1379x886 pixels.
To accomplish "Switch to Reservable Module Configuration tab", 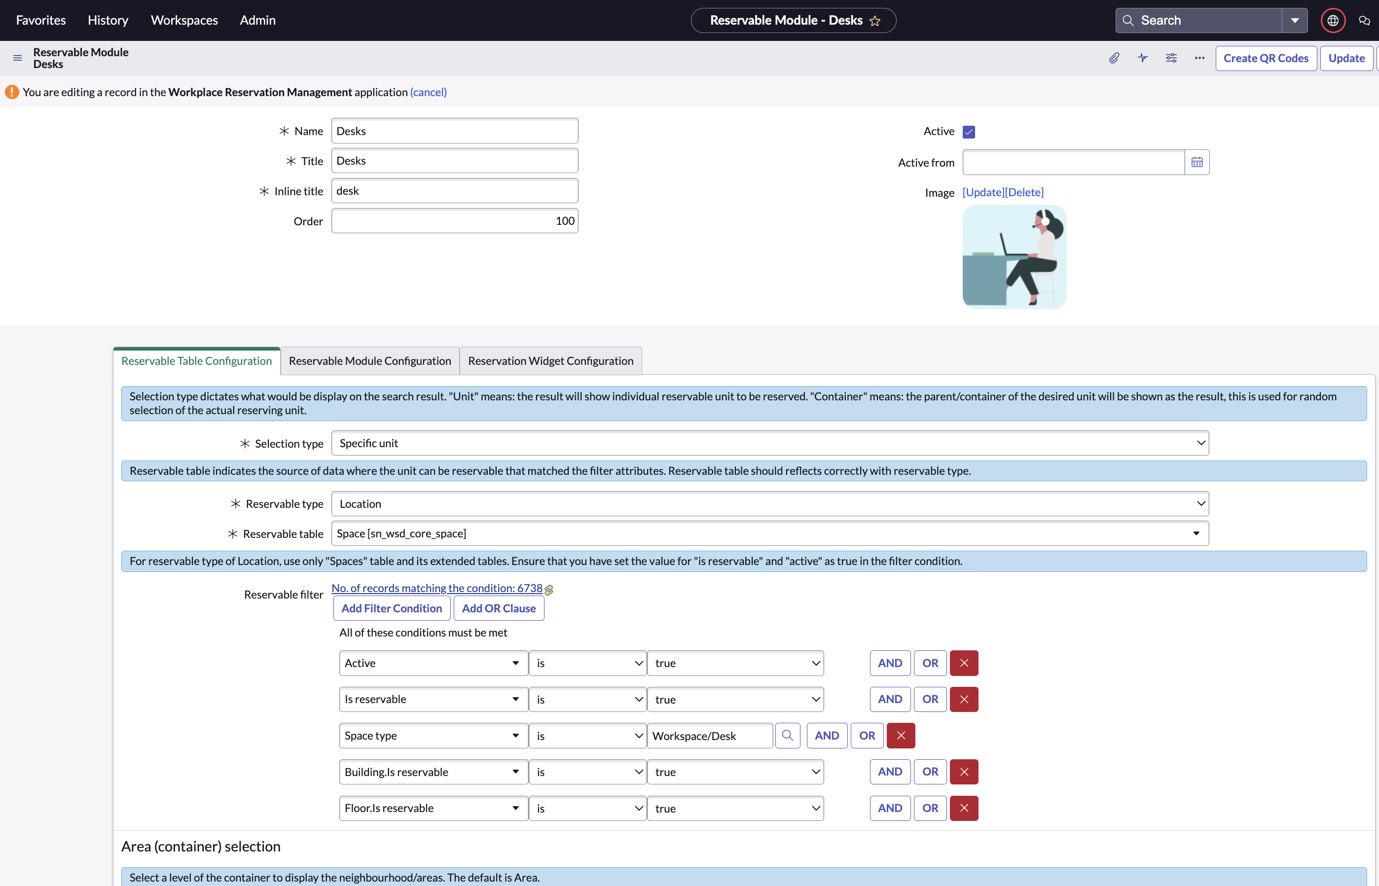I will pos(370,361).
